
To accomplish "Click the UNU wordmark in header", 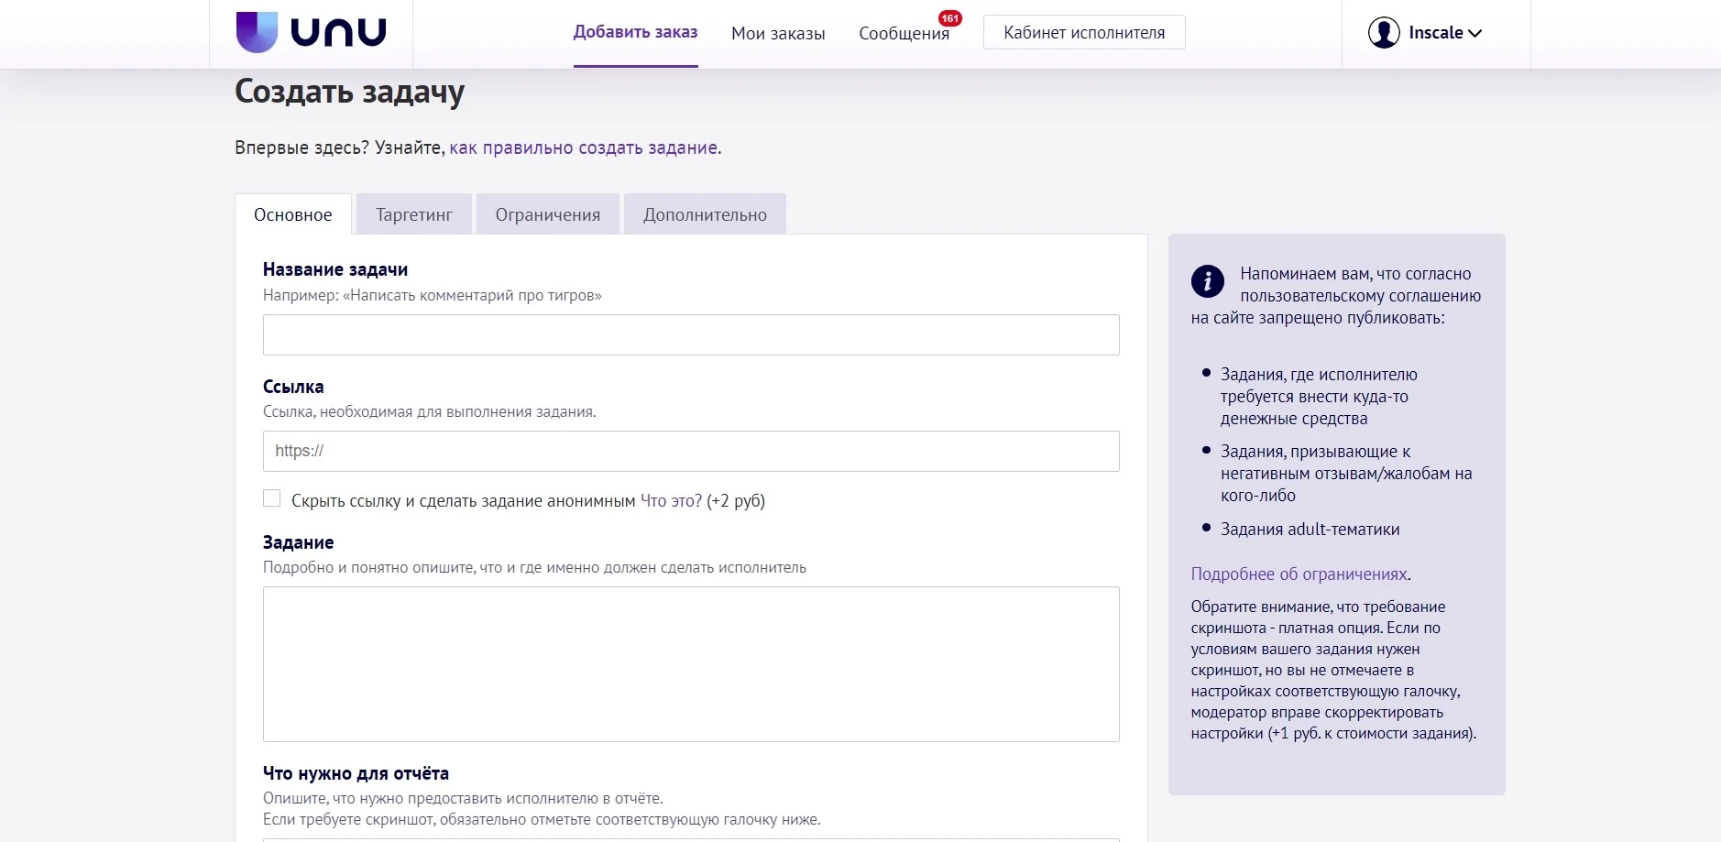I will pos(339,32).
